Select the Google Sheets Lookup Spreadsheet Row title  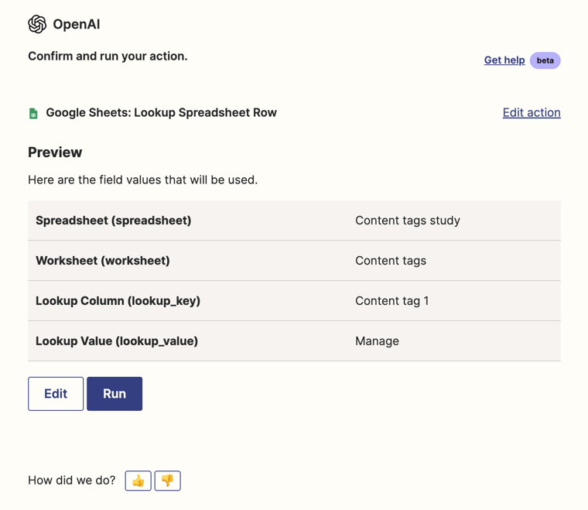click(161, 113)
